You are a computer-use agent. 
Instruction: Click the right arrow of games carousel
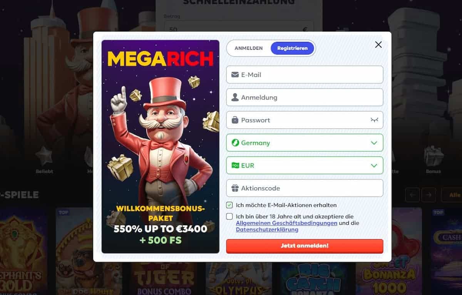tap(429, 195)
